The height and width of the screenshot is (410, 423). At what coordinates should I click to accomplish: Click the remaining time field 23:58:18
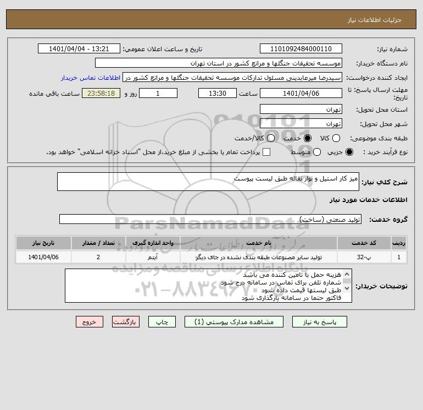pos(101,93)
